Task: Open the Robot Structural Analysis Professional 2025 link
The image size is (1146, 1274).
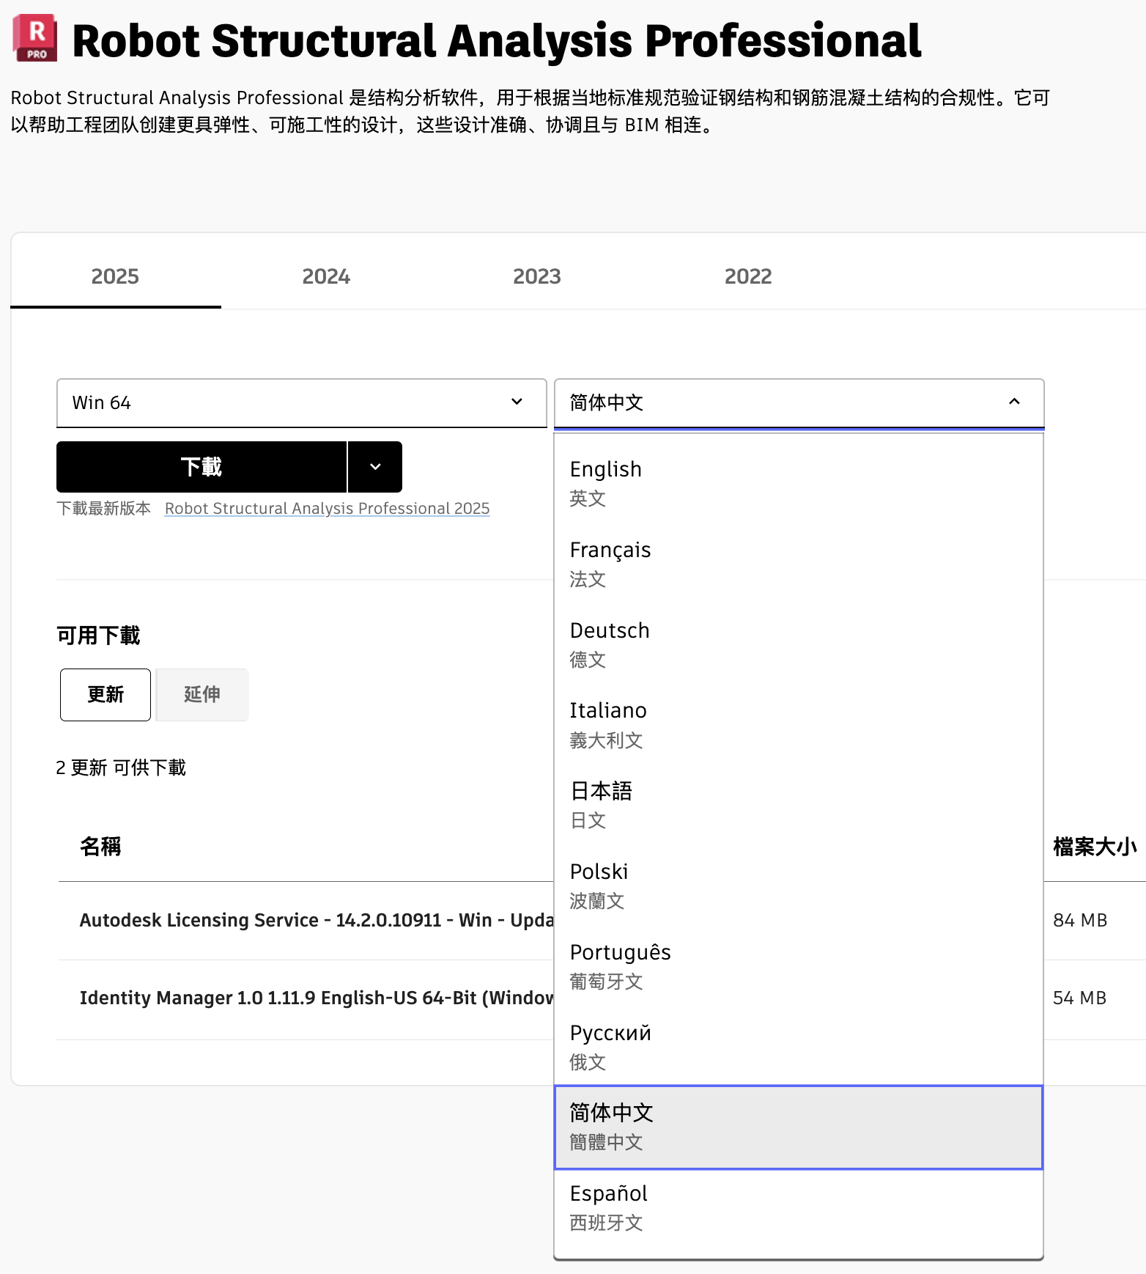Action: (327, 508)
